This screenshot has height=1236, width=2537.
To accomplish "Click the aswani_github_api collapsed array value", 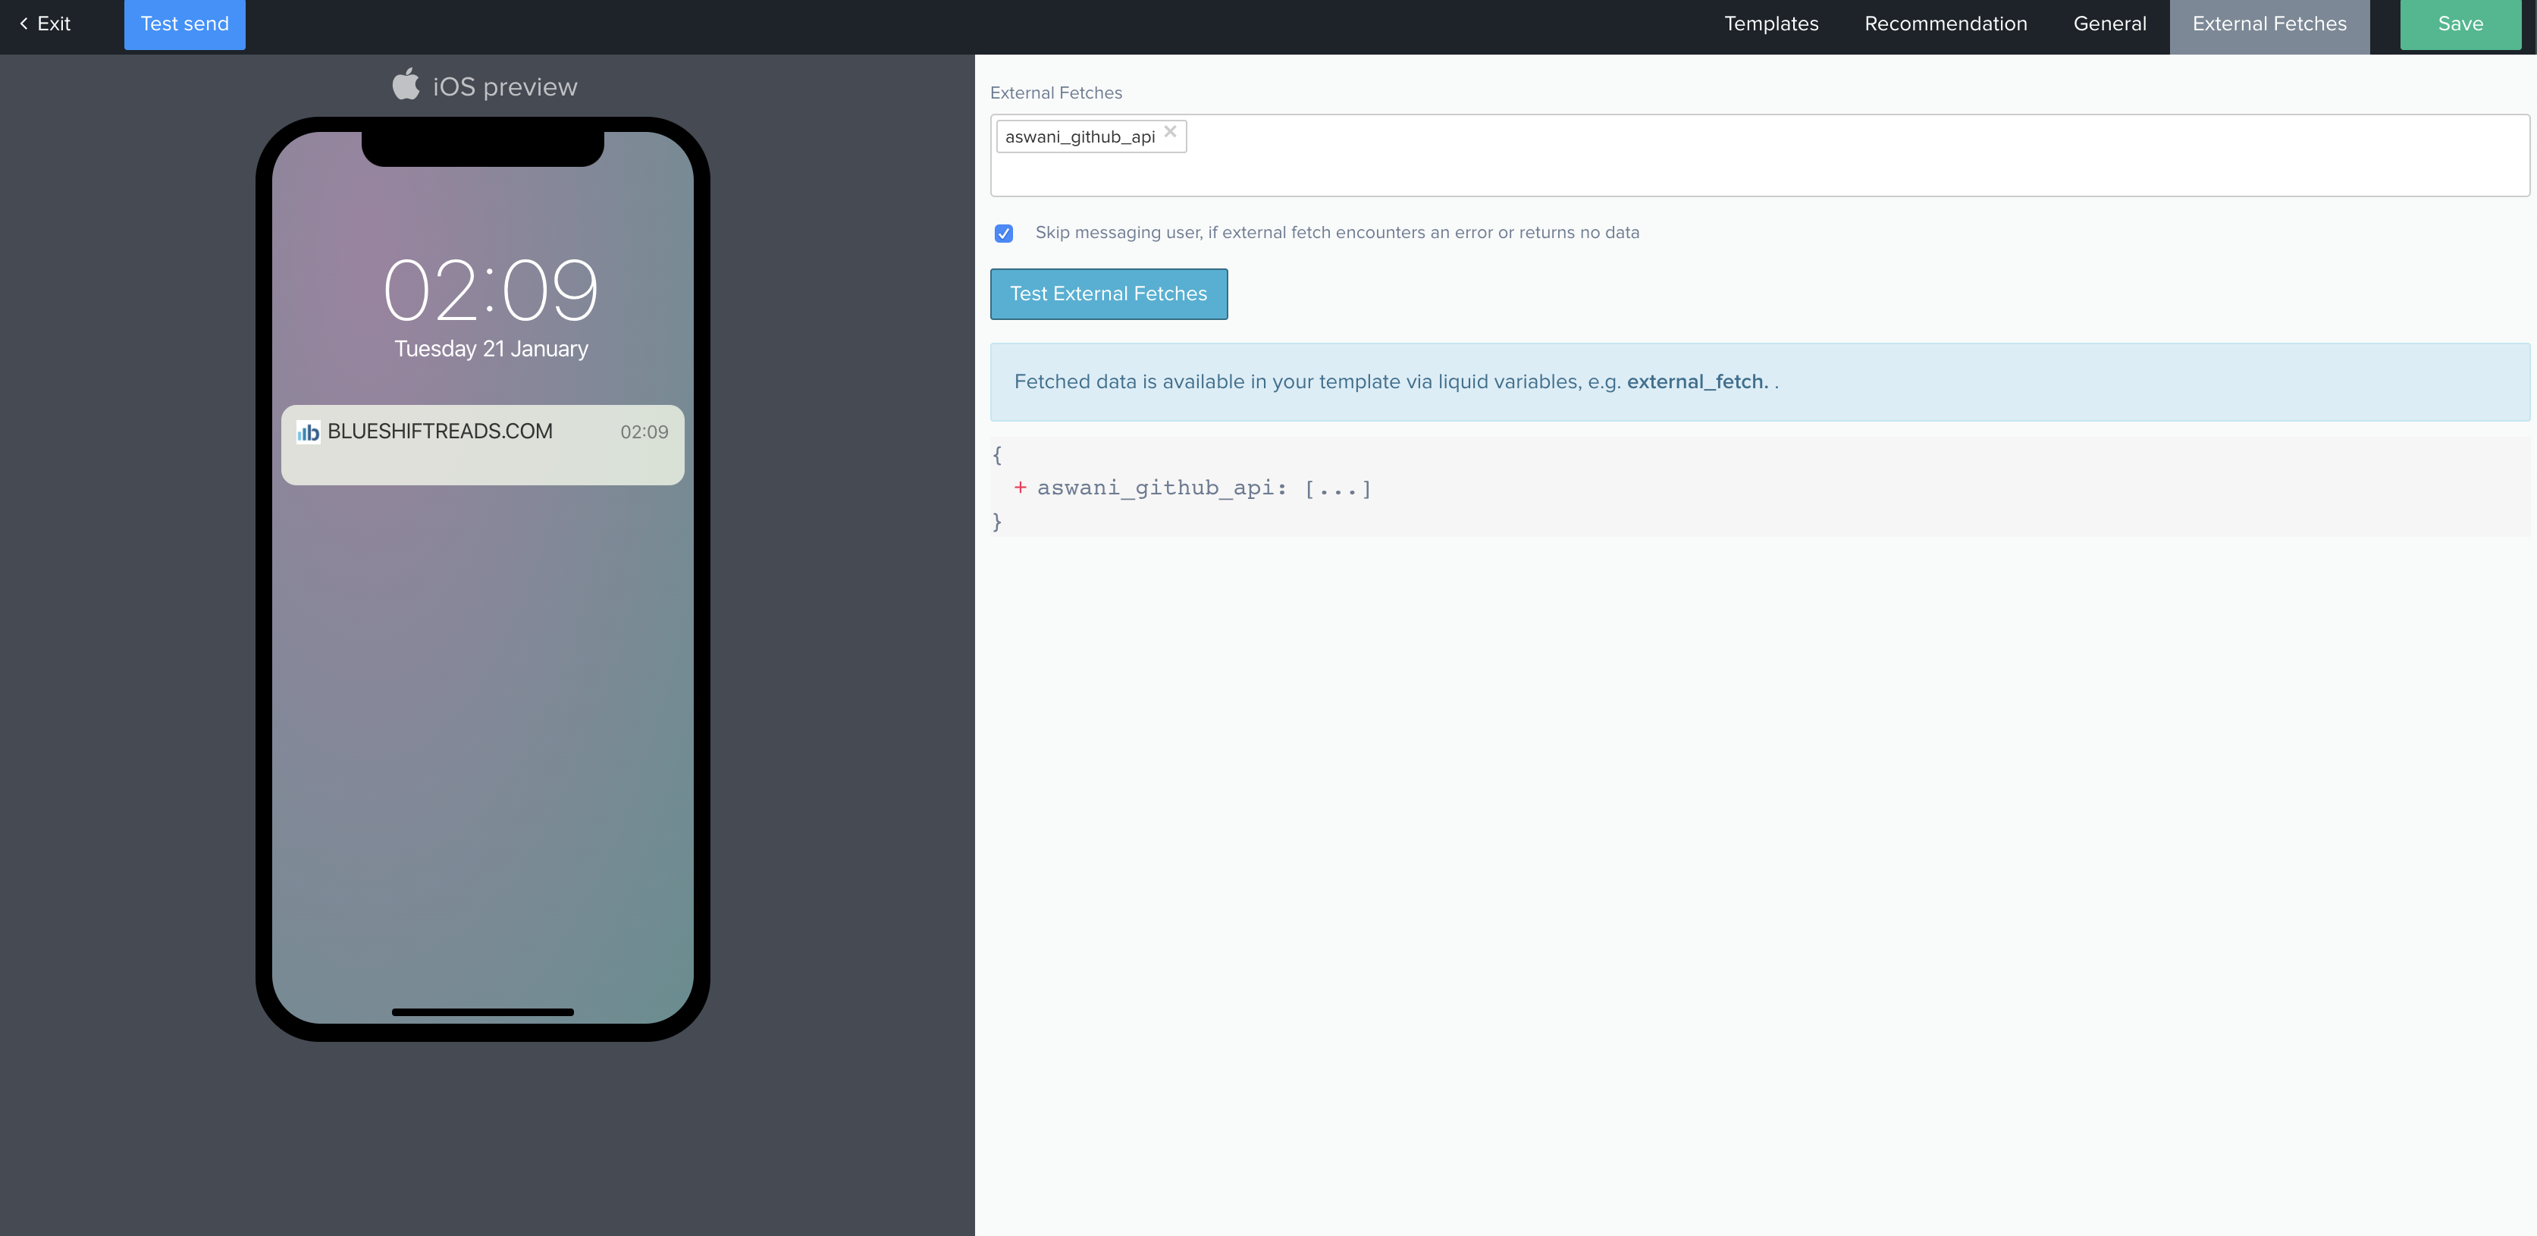I will click(x=1338, y=488).
